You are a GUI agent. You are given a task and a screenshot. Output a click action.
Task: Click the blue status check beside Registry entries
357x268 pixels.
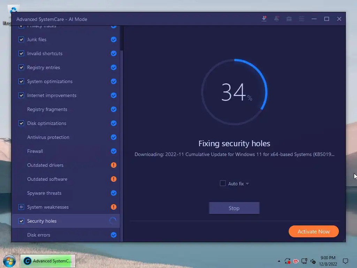[x=114, y=67]
